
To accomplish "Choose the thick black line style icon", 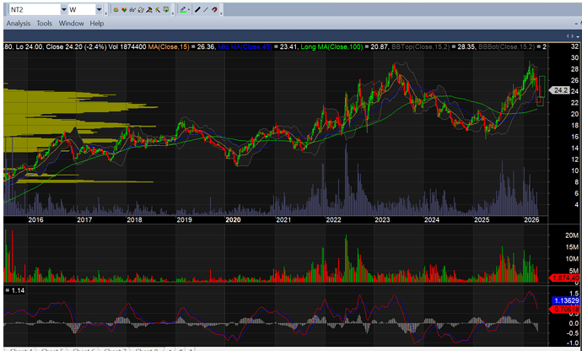I will pyautogui.click(x=197, y=10).
